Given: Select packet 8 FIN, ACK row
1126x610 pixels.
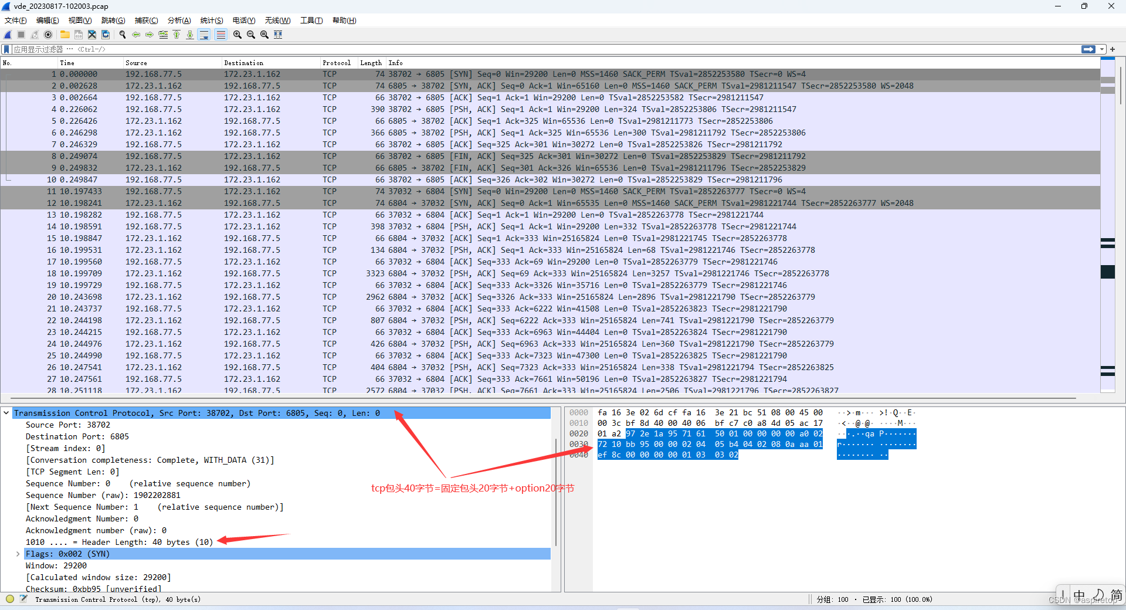Looking at the screenshot, I should pyautogui.click(x=550, y=157).
